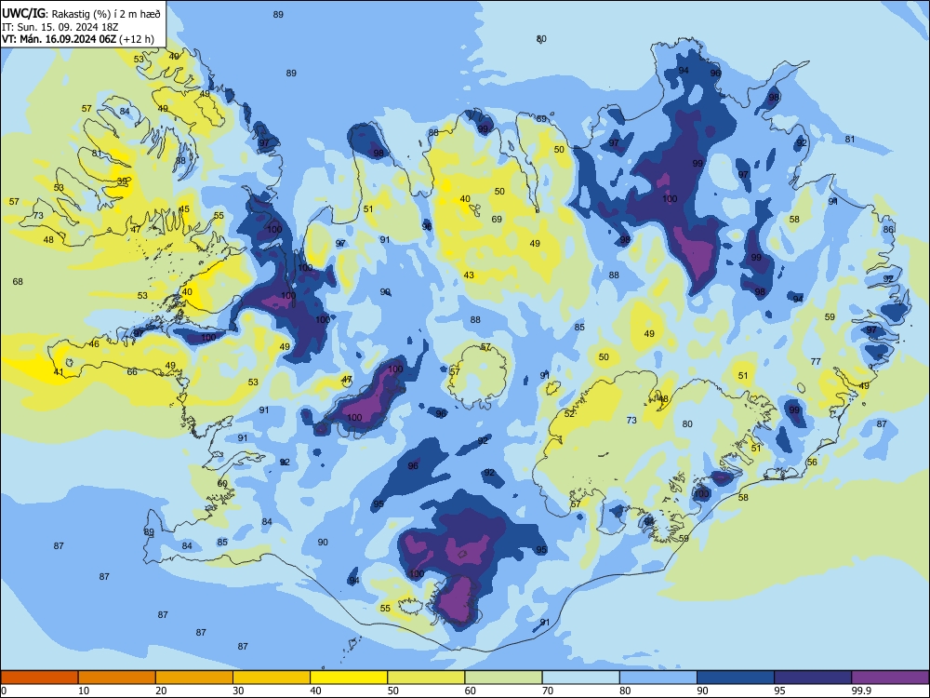Click the '69' humidity value in the north
The height and width of the screenshot is (698, 930).
tap(497, 219)
